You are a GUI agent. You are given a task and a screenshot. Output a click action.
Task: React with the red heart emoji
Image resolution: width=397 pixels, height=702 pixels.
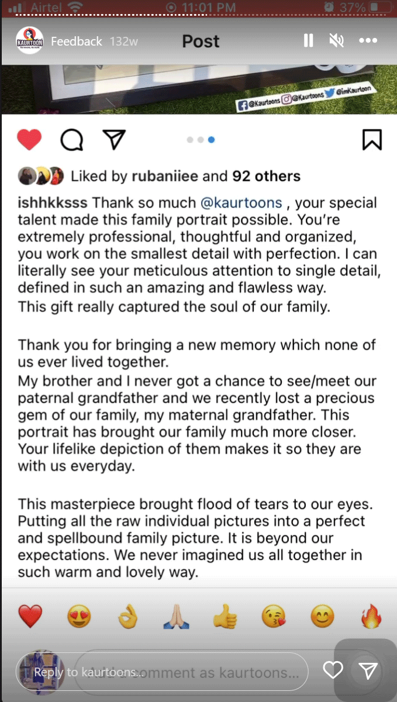[30, 616]
